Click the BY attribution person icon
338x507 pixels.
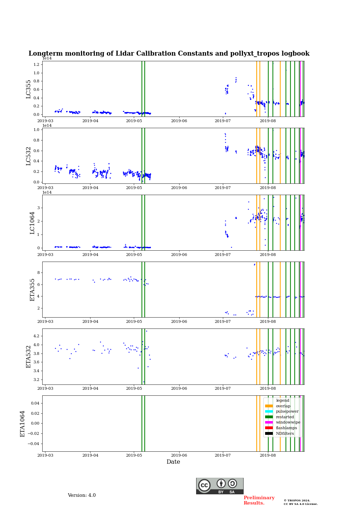[221, 483]
